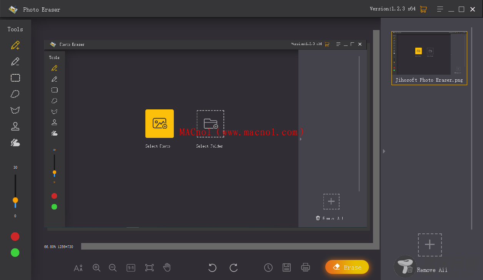The height and width of the screenshot is (280, 483).
Task: Show the image at 1:1 scale
Action: point(131,268)
